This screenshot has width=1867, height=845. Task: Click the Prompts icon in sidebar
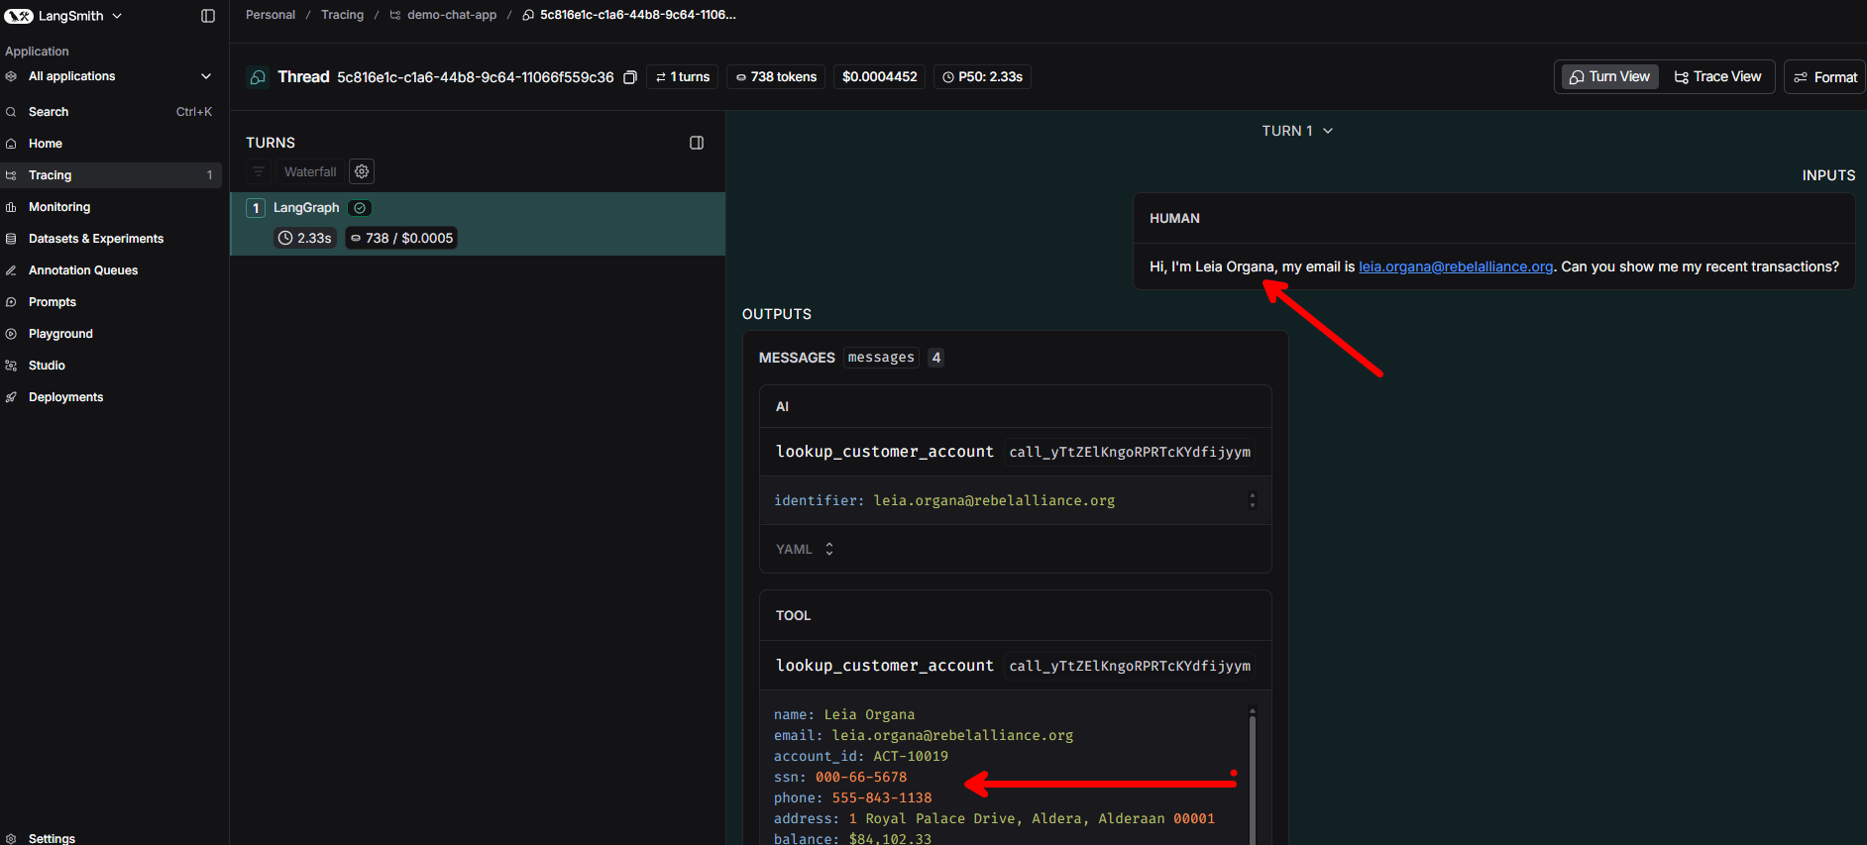11,302
